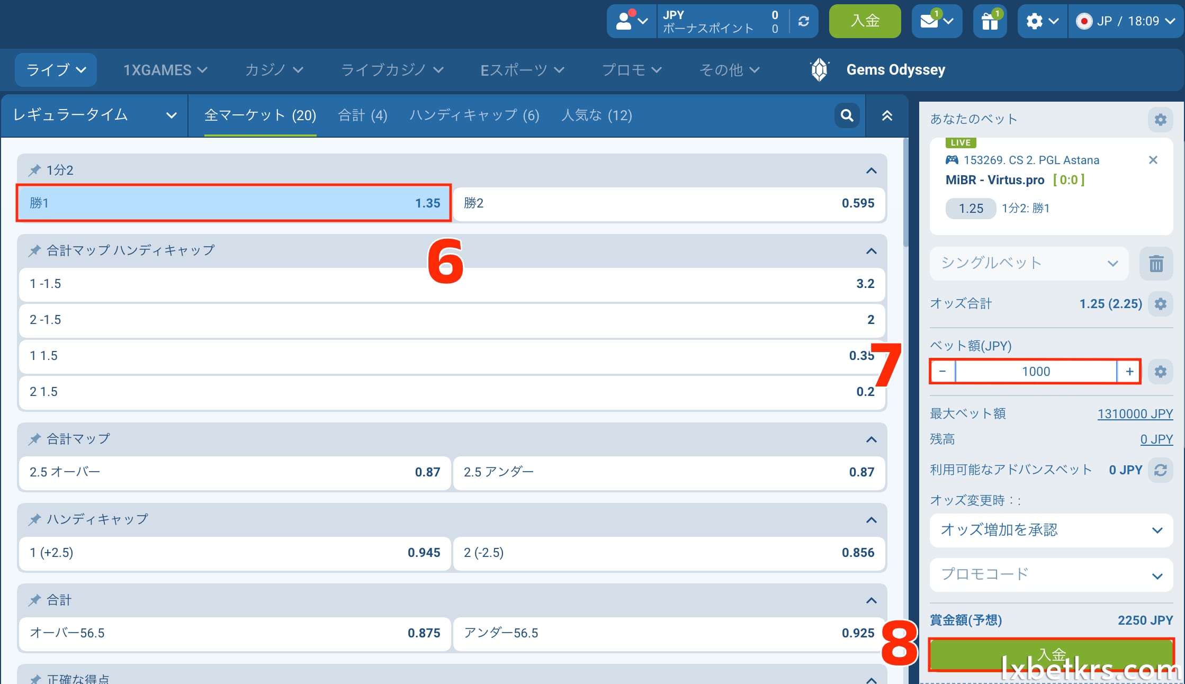Open the ライブ menu
This screenshot has width=1185, height=684.
pos(56,70)
